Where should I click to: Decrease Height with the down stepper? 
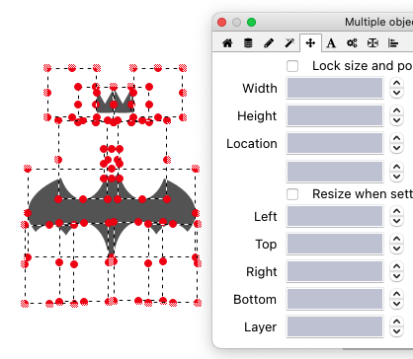pos(396,120)
